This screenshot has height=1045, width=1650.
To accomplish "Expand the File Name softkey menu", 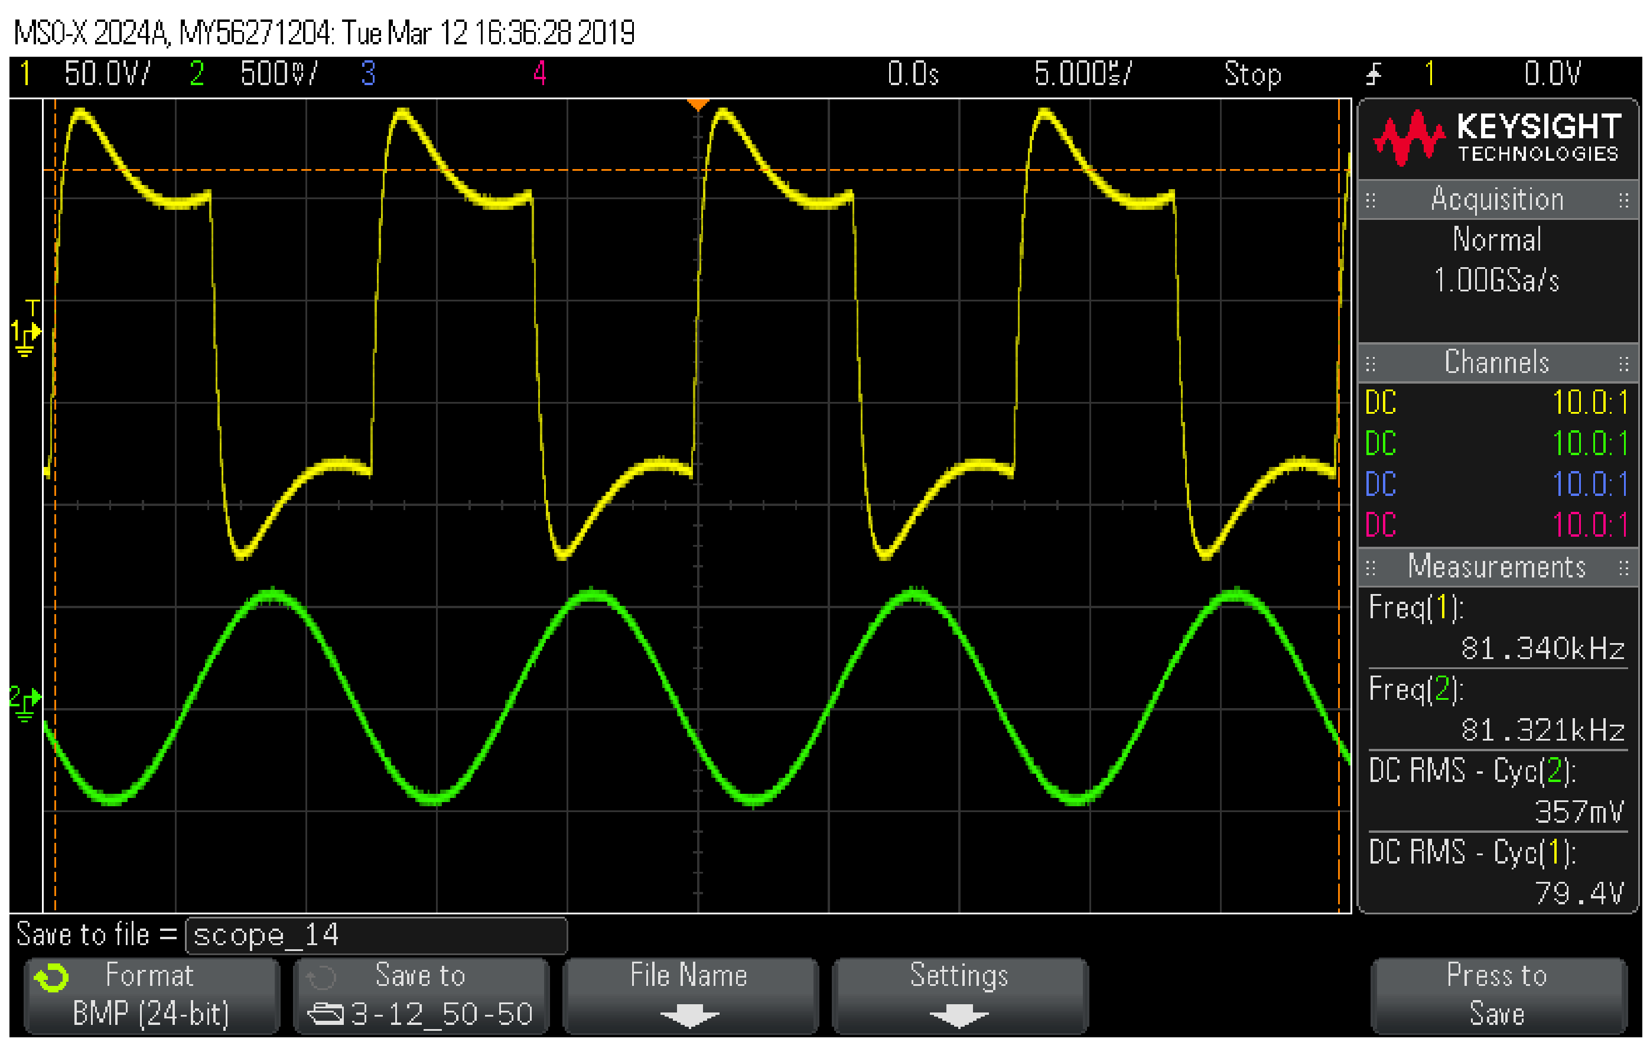I will 689,995.
